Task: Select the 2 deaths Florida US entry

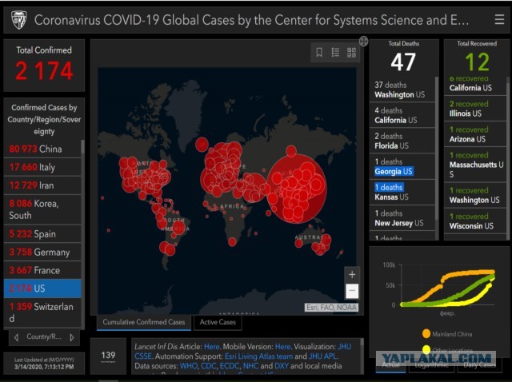Action: (x=402, y=141)
